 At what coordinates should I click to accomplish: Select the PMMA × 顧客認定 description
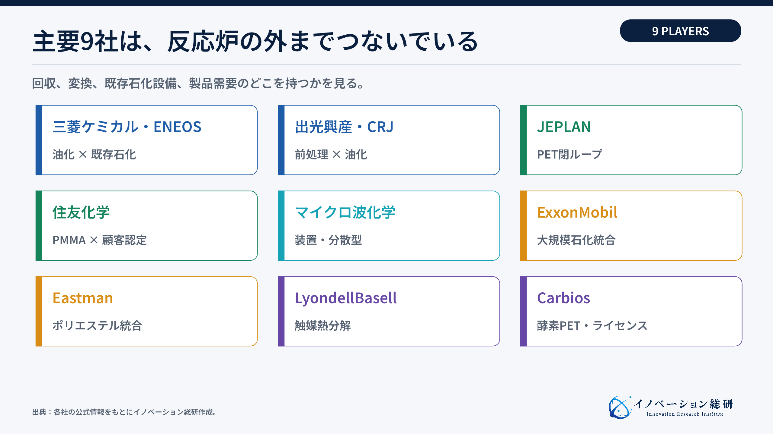click(x=100, y=240)
